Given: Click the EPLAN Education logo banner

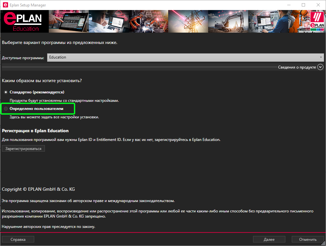Looking at the screenshot, I should pyautogui.click(x=25, y=21).
